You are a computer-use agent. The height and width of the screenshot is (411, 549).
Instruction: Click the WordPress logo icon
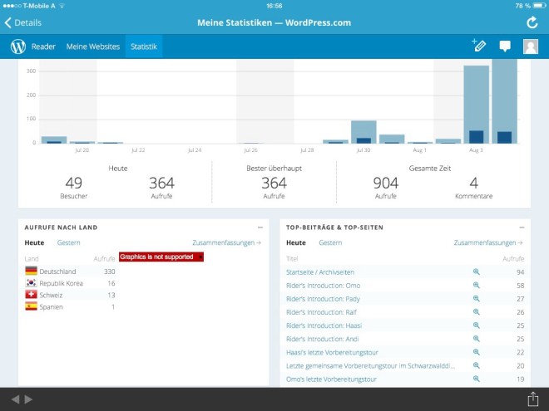click(x=18, y=46)
